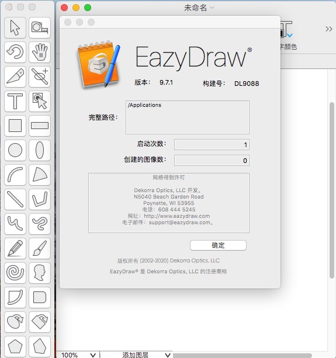Click the horizontal scrollbar at the bottom
Viewport: 336px width, 358px height.
tap(242, 356)
